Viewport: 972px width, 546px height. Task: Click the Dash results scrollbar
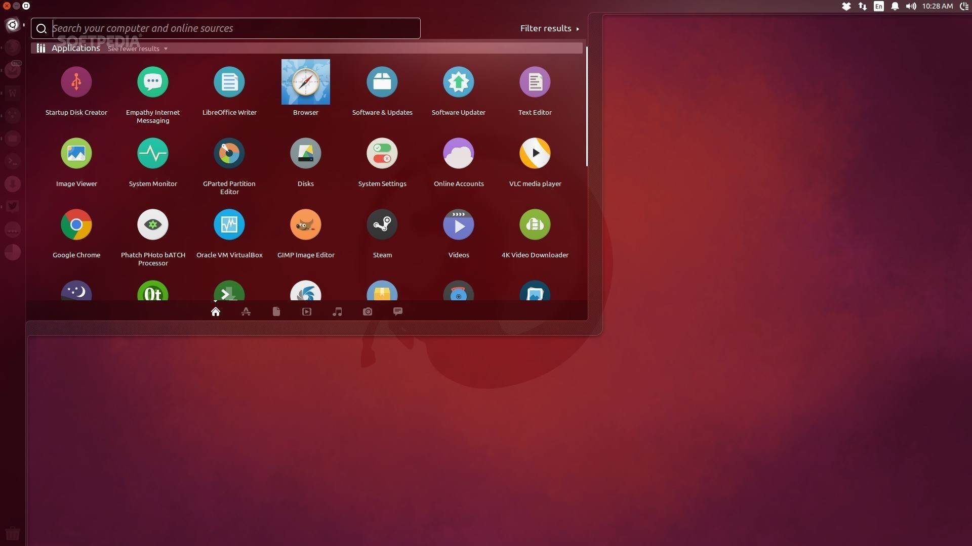point(587,106)
